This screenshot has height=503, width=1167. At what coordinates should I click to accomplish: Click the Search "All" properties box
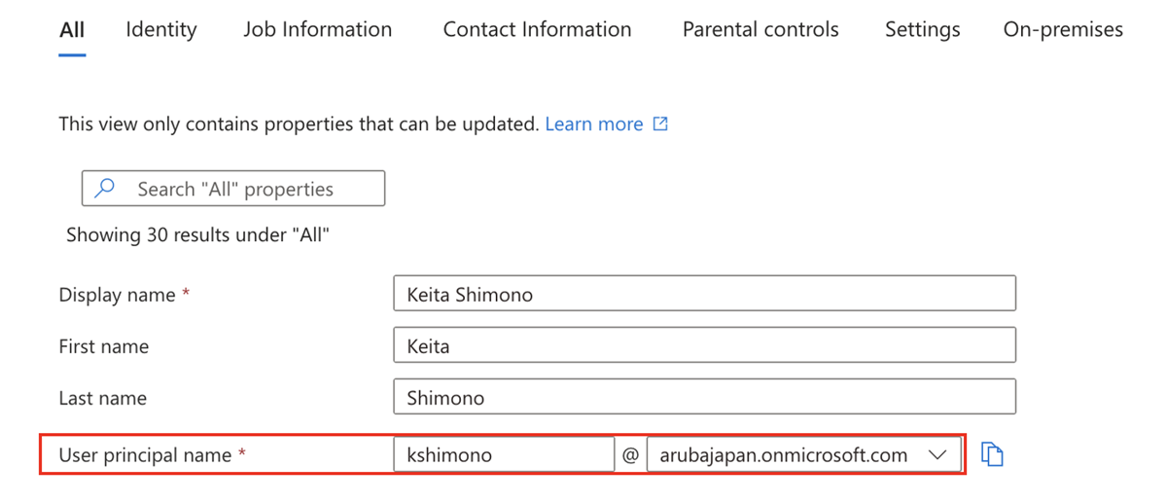click(234, 189)
